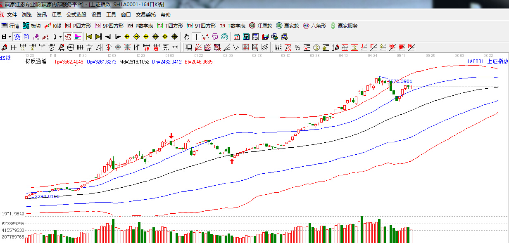Click the red down arrow chart marker

pyautogui.click(x=171, y=136)
